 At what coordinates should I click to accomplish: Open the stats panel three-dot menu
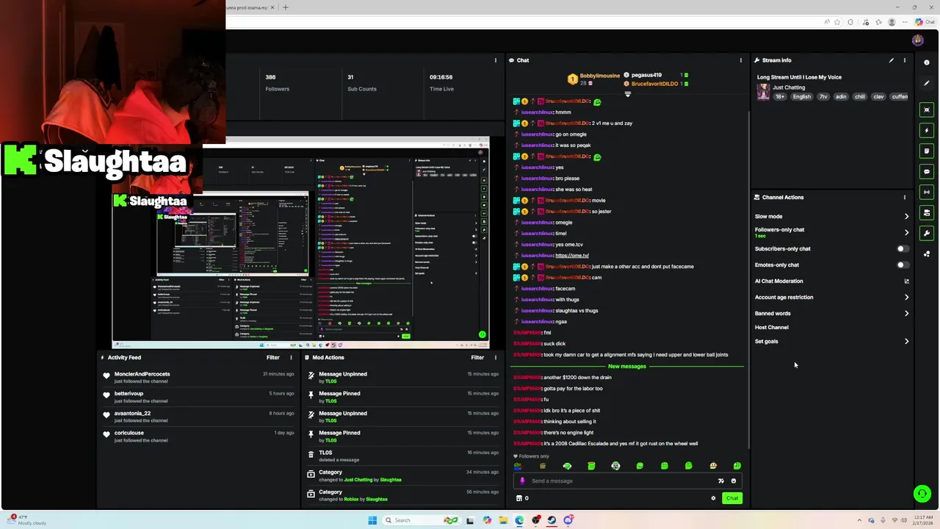tap(496, 60)
